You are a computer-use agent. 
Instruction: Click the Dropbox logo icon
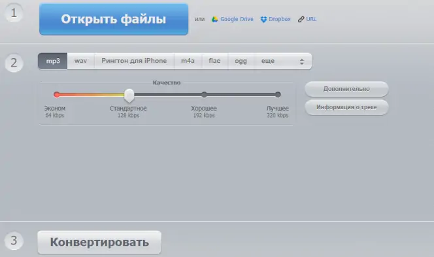point(263,20)
